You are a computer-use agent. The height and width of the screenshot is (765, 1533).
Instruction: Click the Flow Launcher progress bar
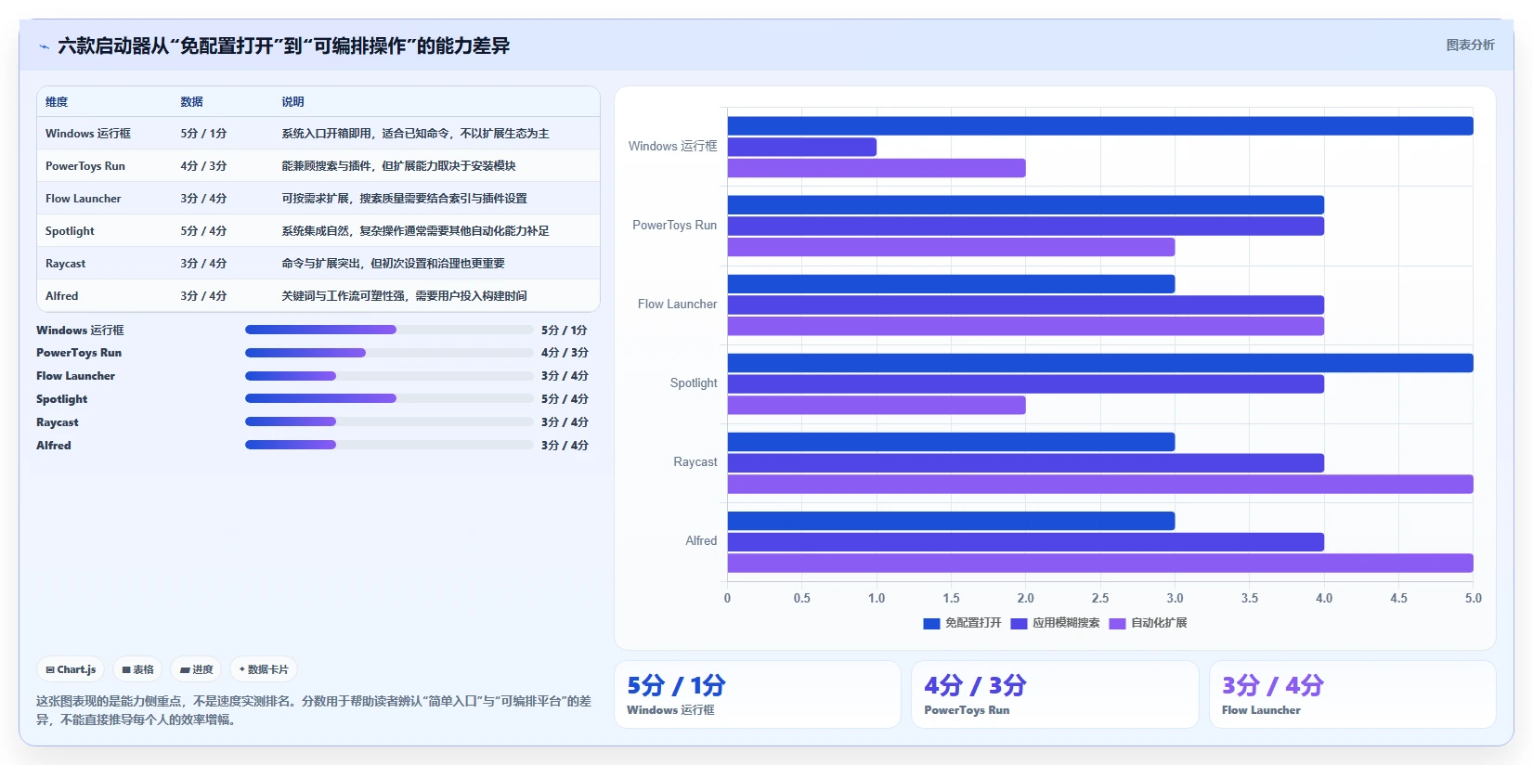389,376
